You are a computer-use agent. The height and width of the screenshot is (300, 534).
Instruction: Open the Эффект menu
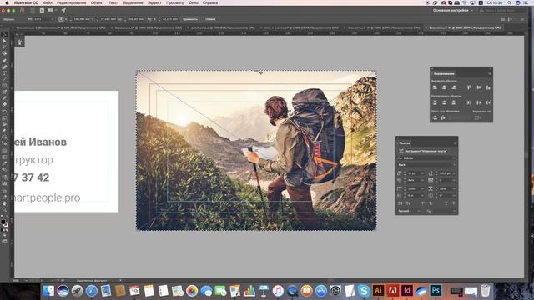coord(154,2)
